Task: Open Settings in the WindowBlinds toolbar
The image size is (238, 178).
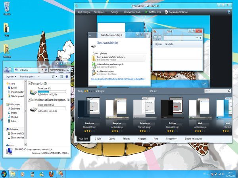Action: [x=115, y=12]
